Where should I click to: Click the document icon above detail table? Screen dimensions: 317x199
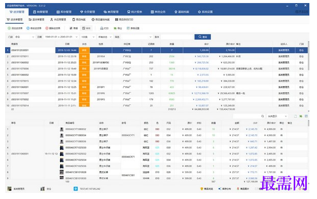pos(295,116)
